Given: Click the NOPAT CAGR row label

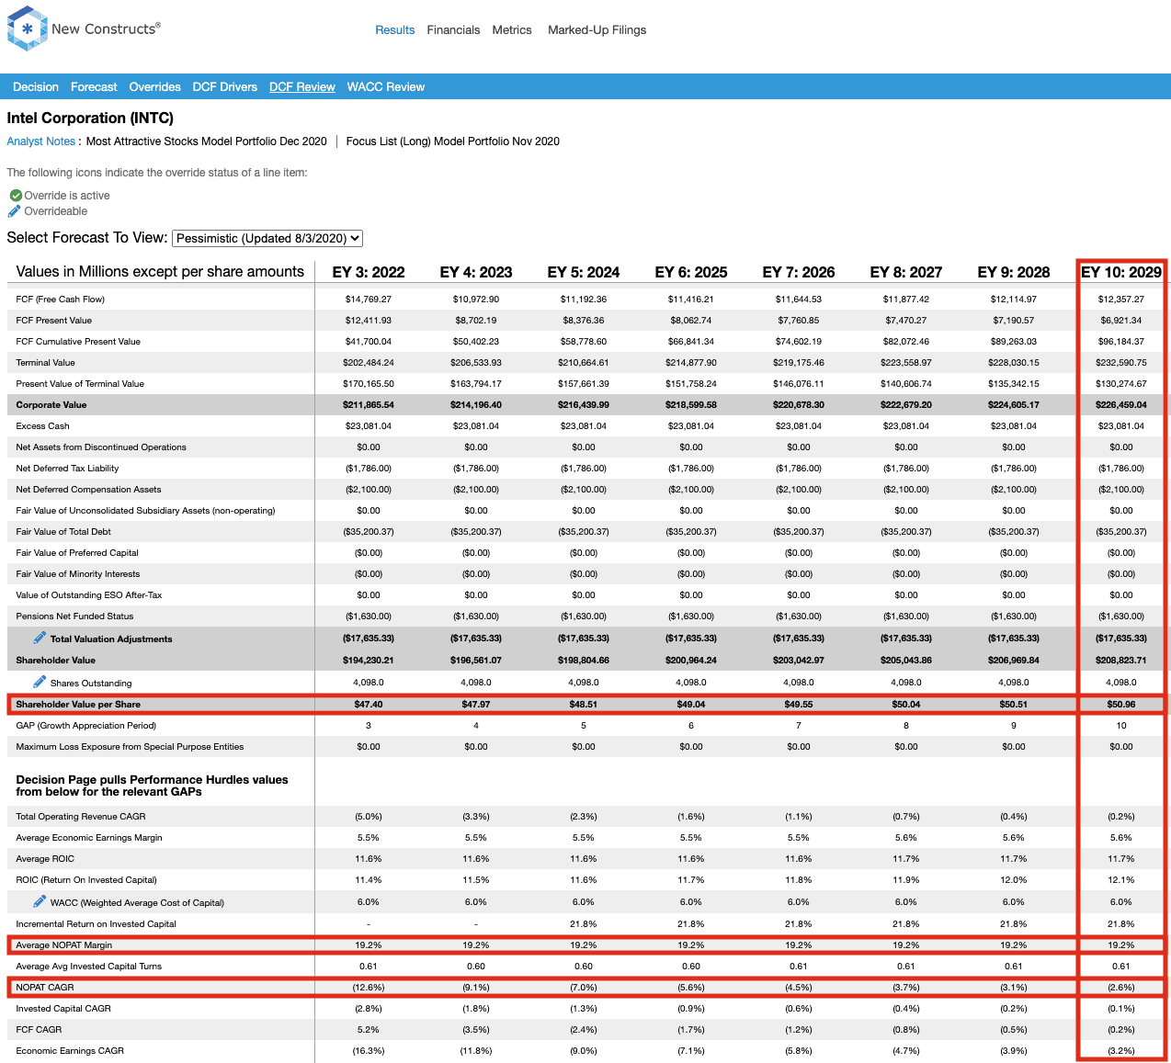Looking at the screenshot, I should [x=45, y=988].
